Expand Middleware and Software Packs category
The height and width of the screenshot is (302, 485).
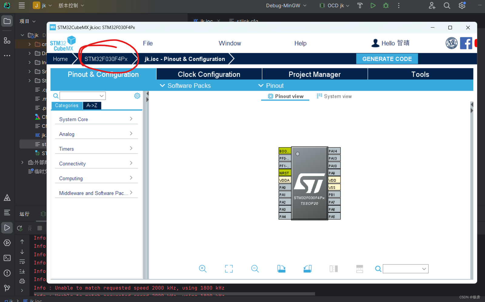click(96, 193)
